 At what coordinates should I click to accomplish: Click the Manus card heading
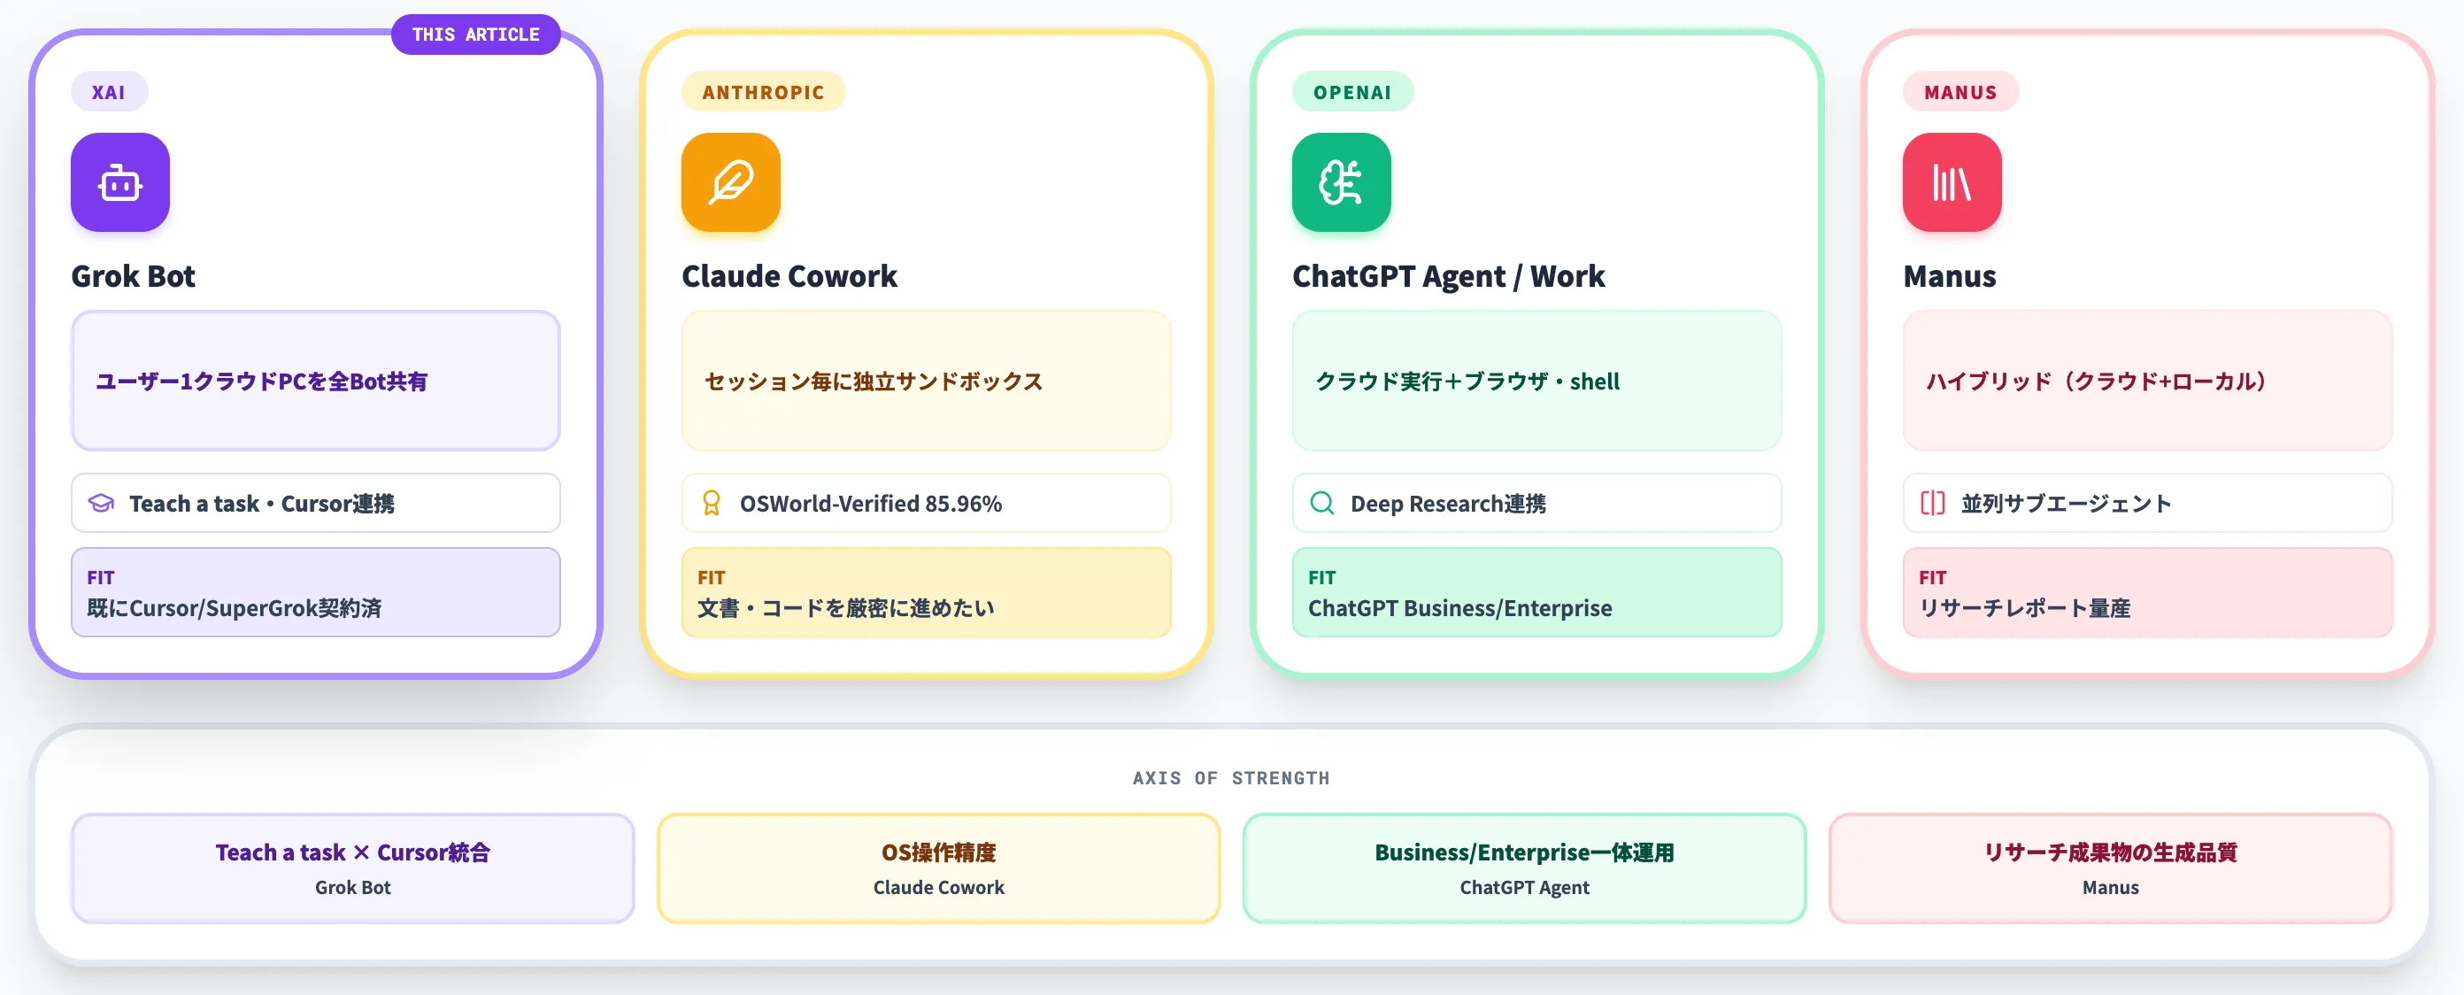[x=1950, y=275]
